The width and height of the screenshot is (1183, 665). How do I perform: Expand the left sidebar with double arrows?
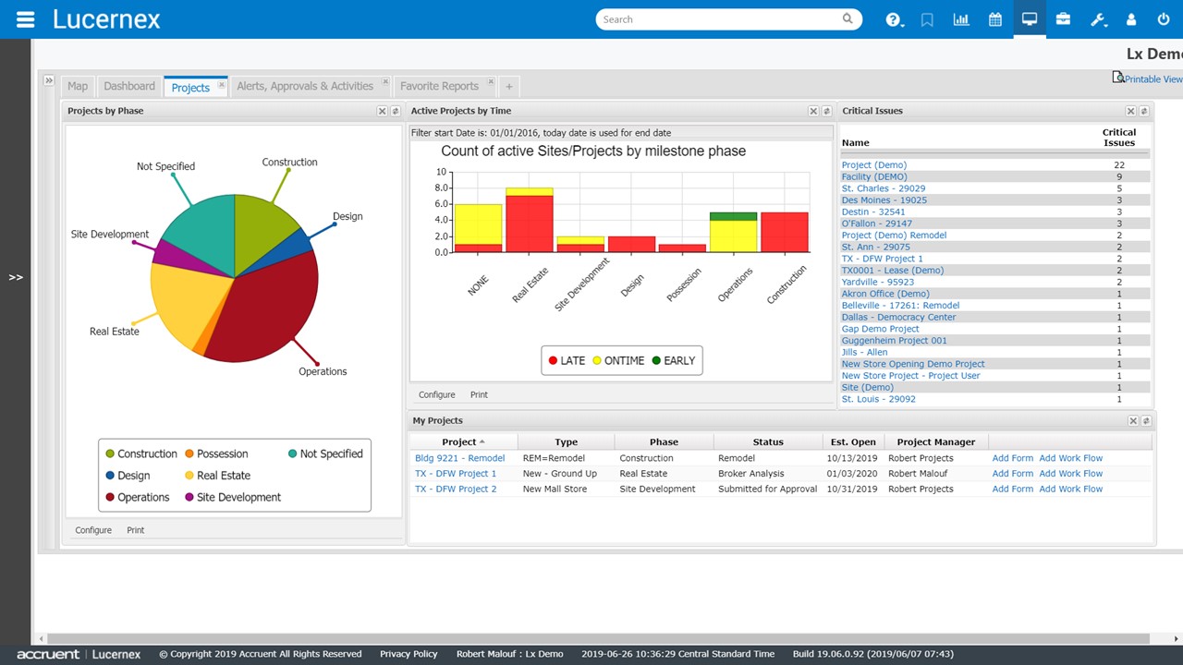coord(16,277)
